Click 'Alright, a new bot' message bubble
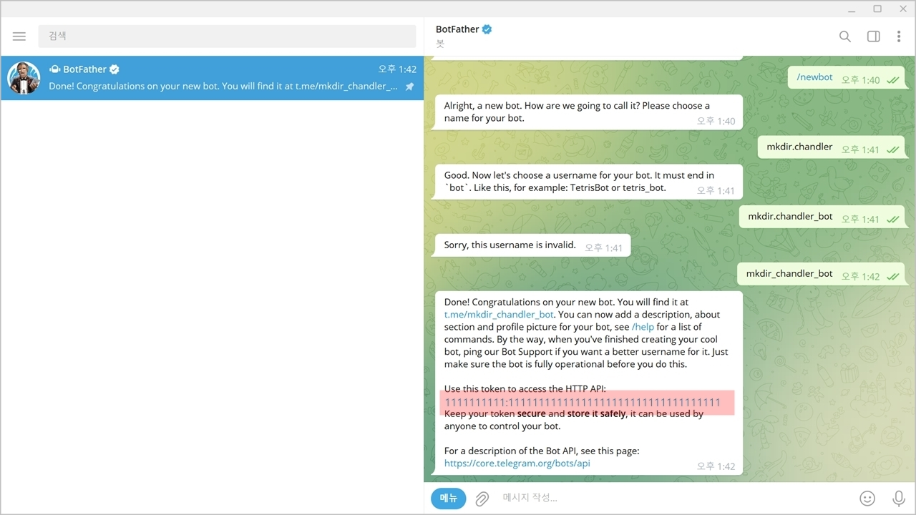This screenshot has height=515, width=916. coord(589,112)
